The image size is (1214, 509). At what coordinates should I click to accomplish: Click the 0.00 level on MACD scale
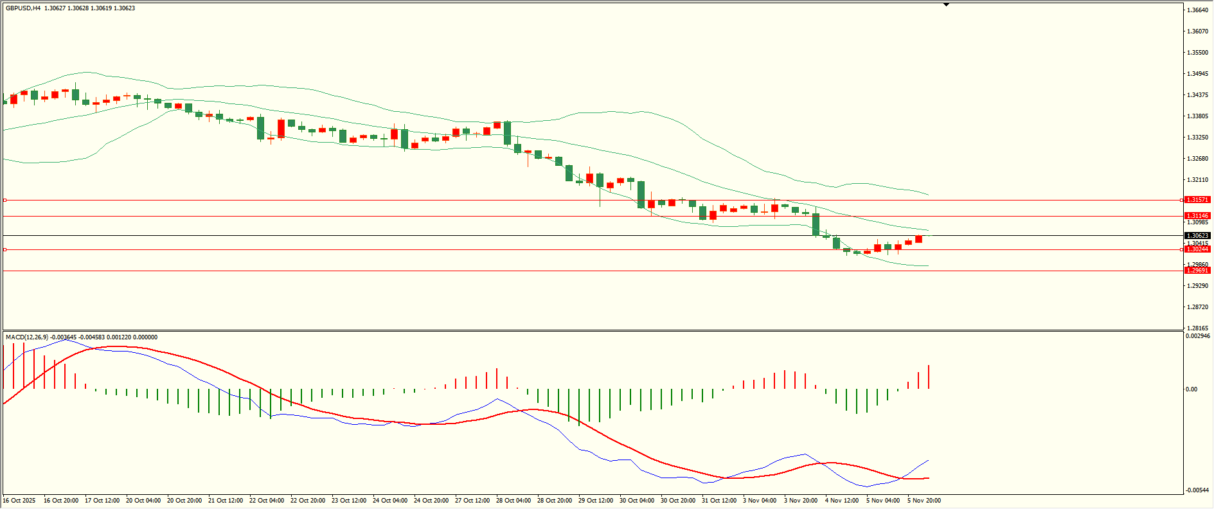1192,389
